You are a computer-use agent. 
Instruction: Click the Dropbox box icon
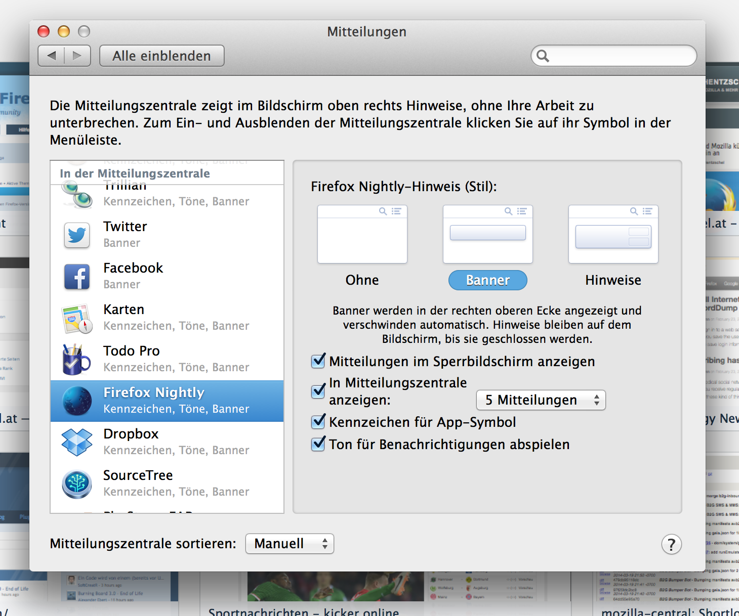(77, 442)
